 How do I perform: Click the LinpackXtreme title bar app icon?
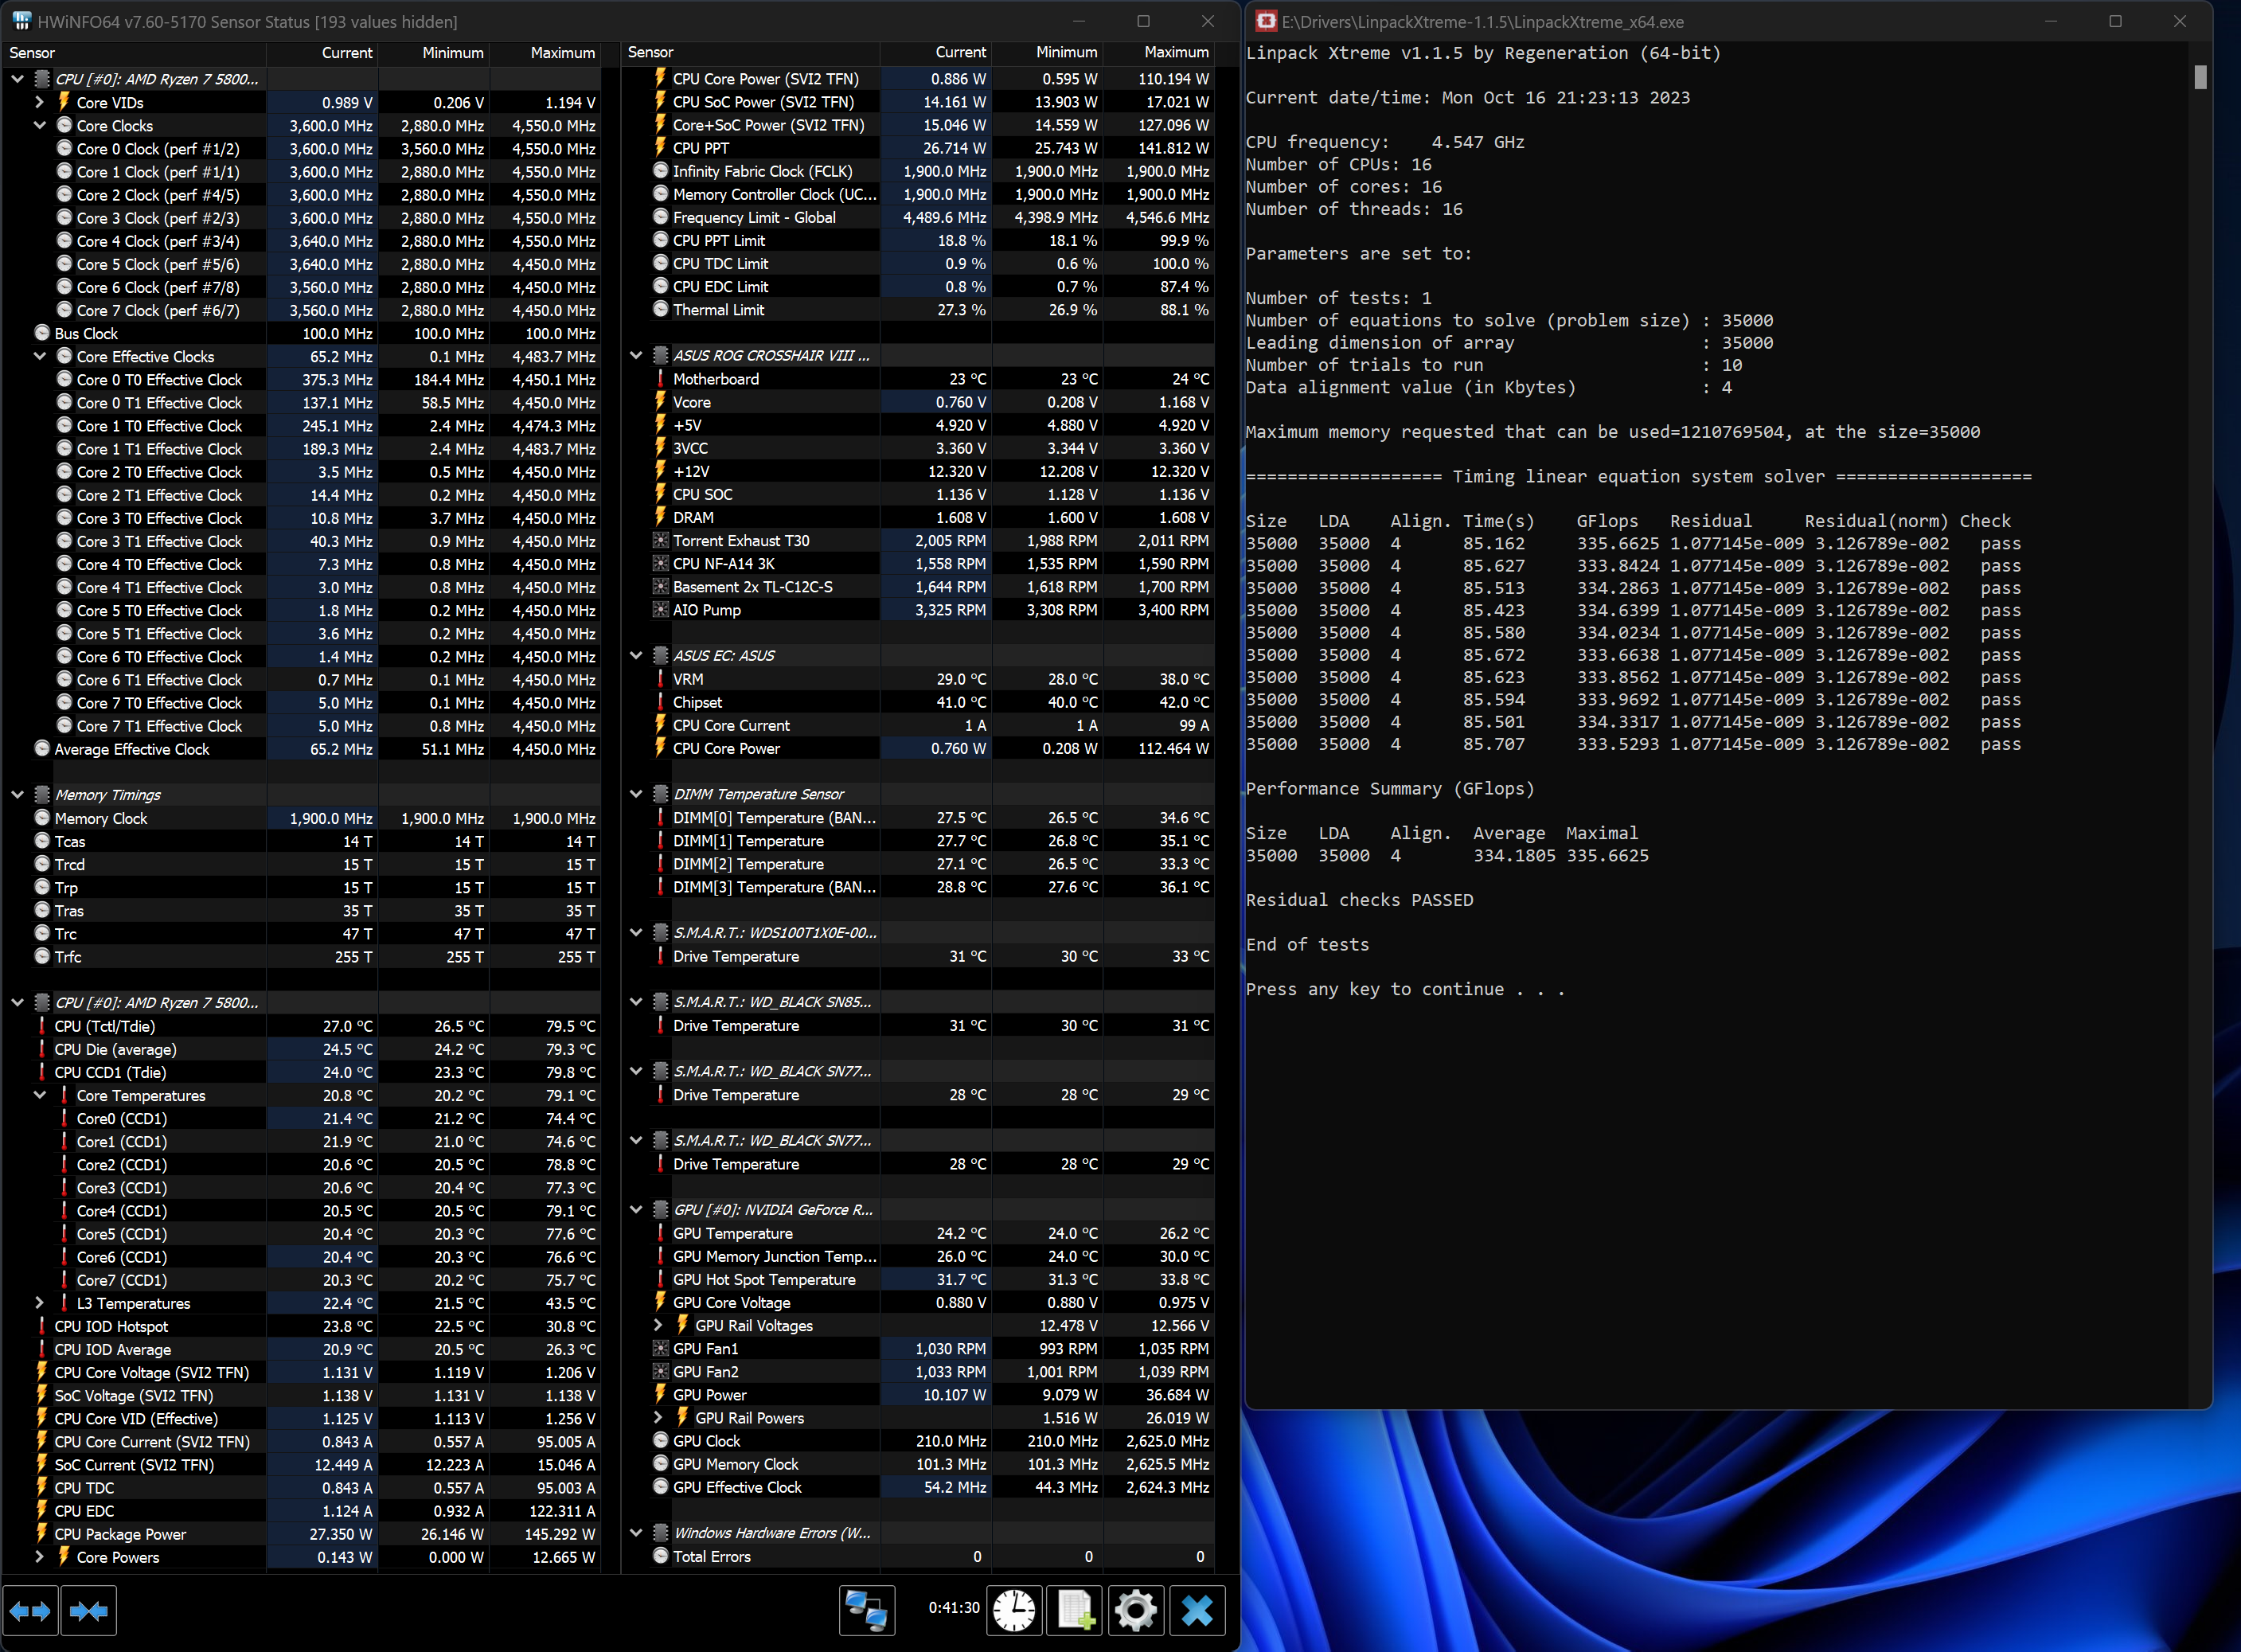[x=1266, y=21]
